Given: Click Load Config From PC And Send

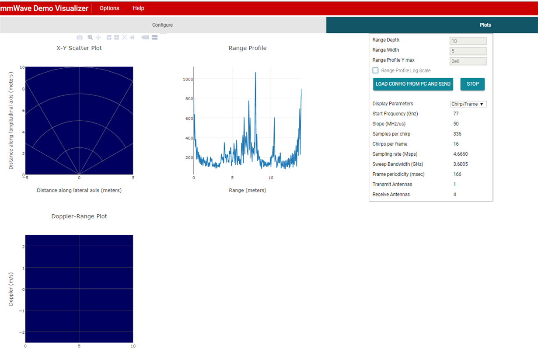Looking at the screenshot, I should click(x=413, y=84).
